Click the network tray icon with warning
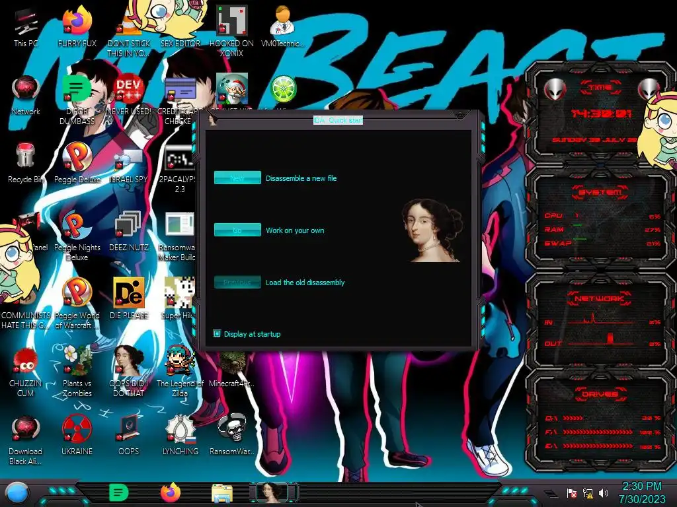The height and width of the screenshot is (507, 677). pyautogui.click(x=588, y=492)
